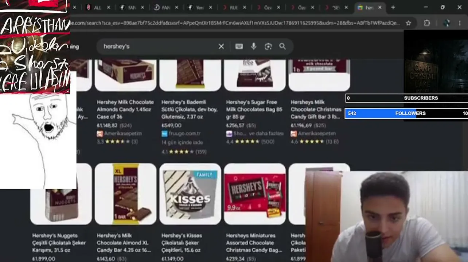Open 'Hersheys Miniatures Assorted Chocolate' title
The height and width of the screenshot is (262, 468).
(x=254, y=243)
